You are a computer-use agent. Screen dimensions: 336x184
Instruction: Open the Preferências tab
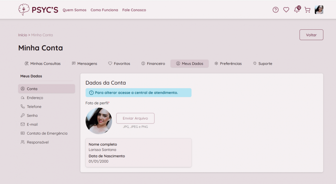[228, 64]
